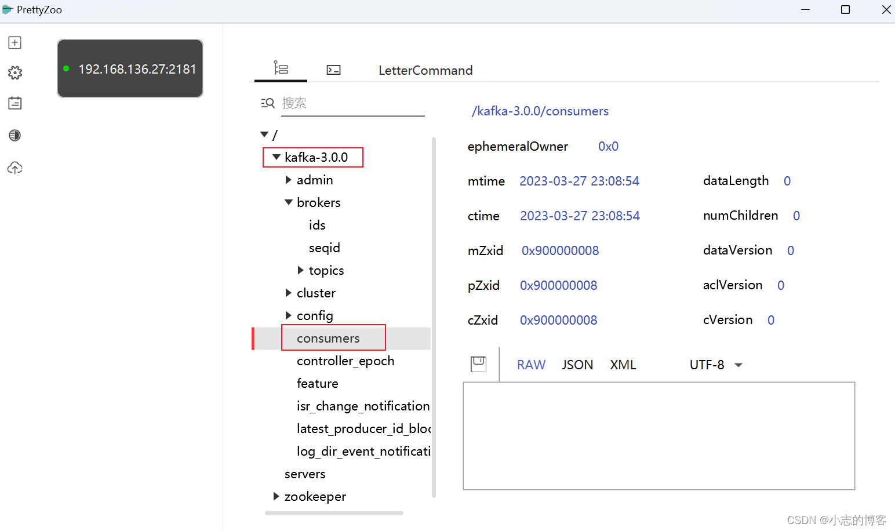Expand the zookeeper node arrow
895x531 pixels.
(276, 496)
